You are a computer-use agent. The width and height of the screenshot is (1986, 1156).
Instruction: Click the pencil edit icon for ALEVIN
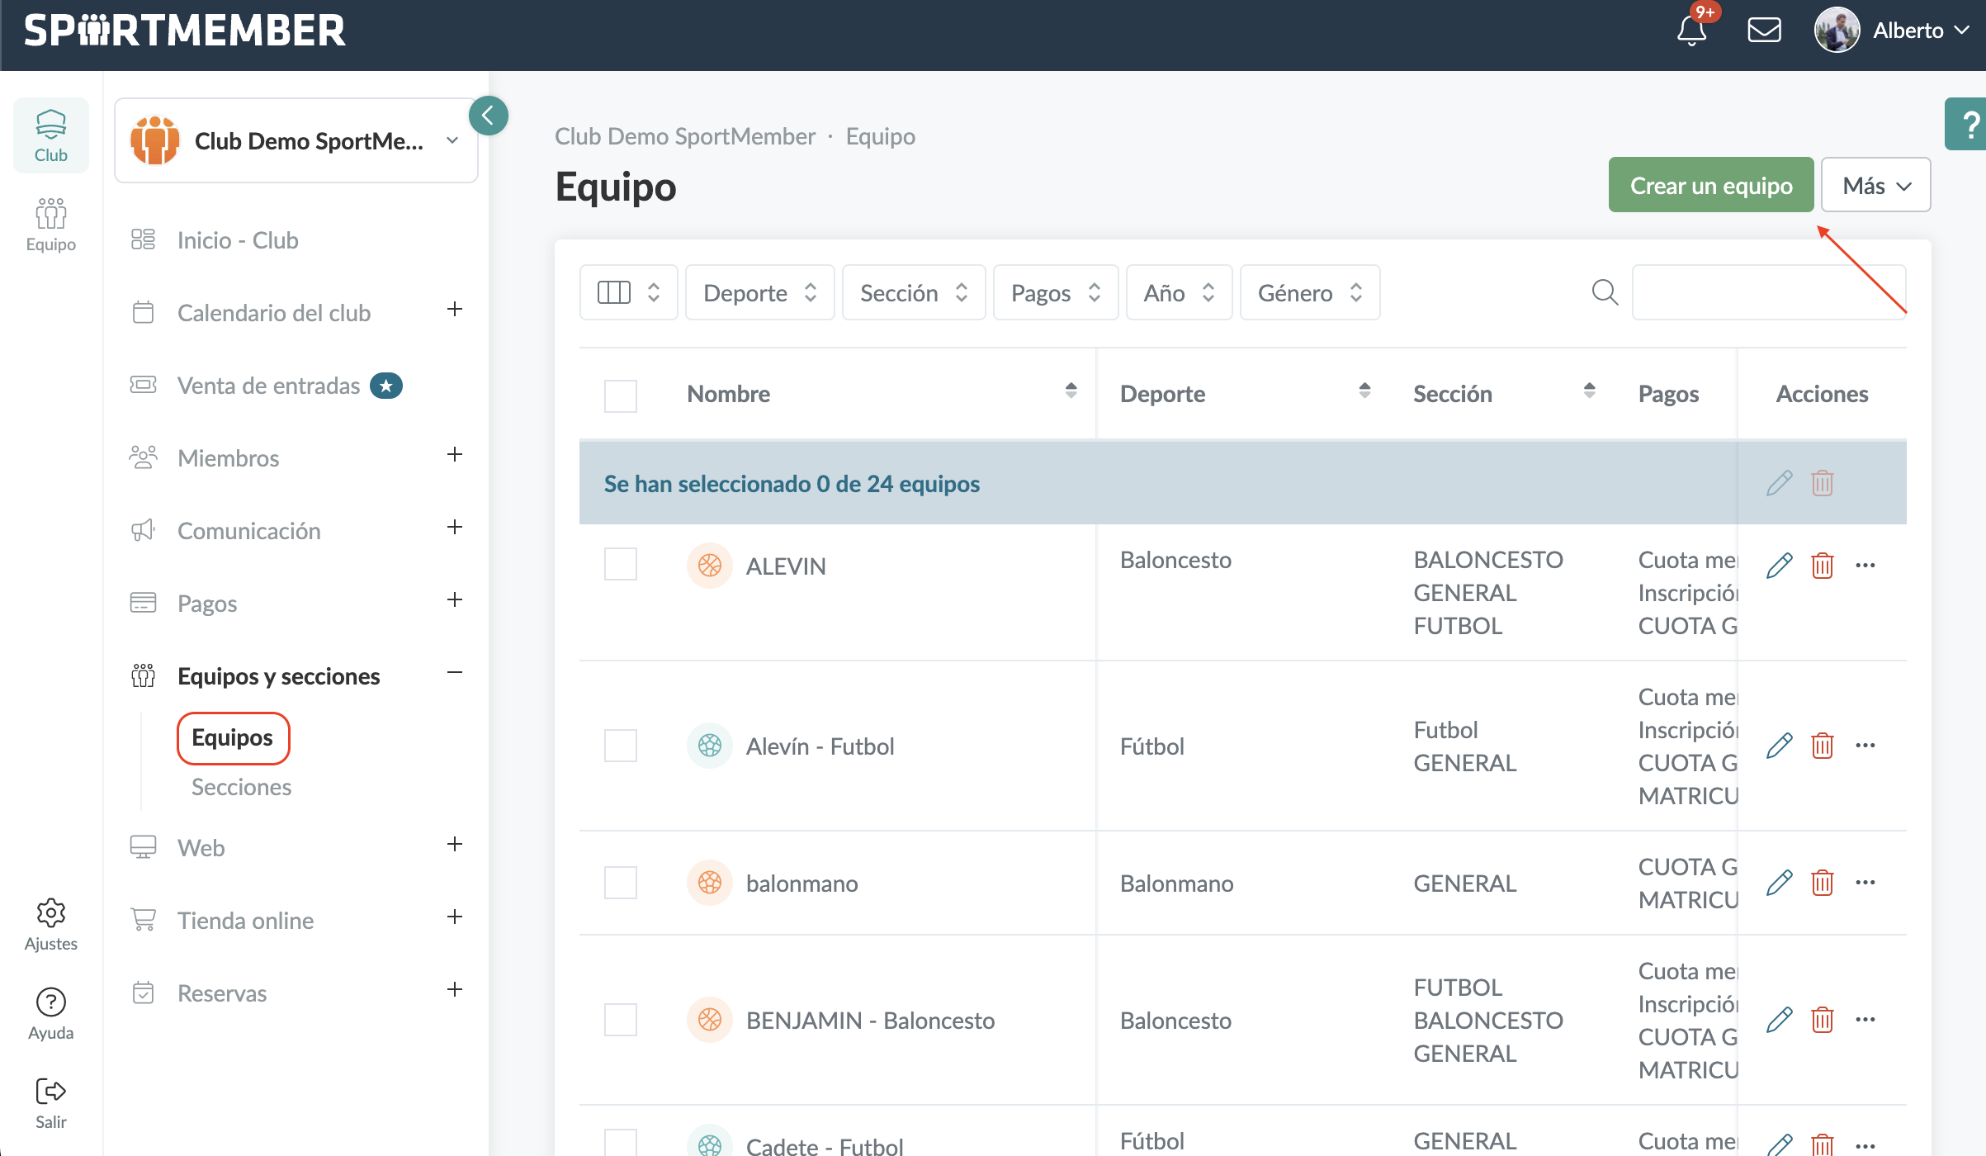(x=1779, y=566)
